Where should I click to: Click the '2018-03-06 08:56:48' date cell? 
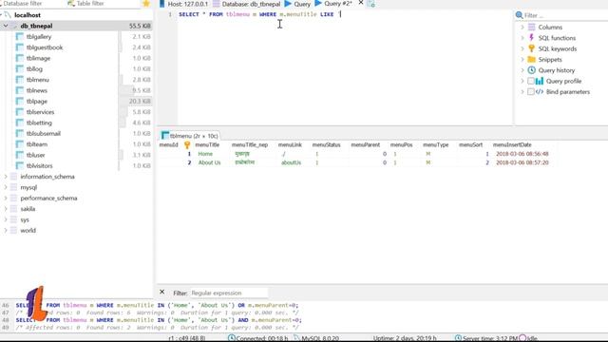click(522, 154)
